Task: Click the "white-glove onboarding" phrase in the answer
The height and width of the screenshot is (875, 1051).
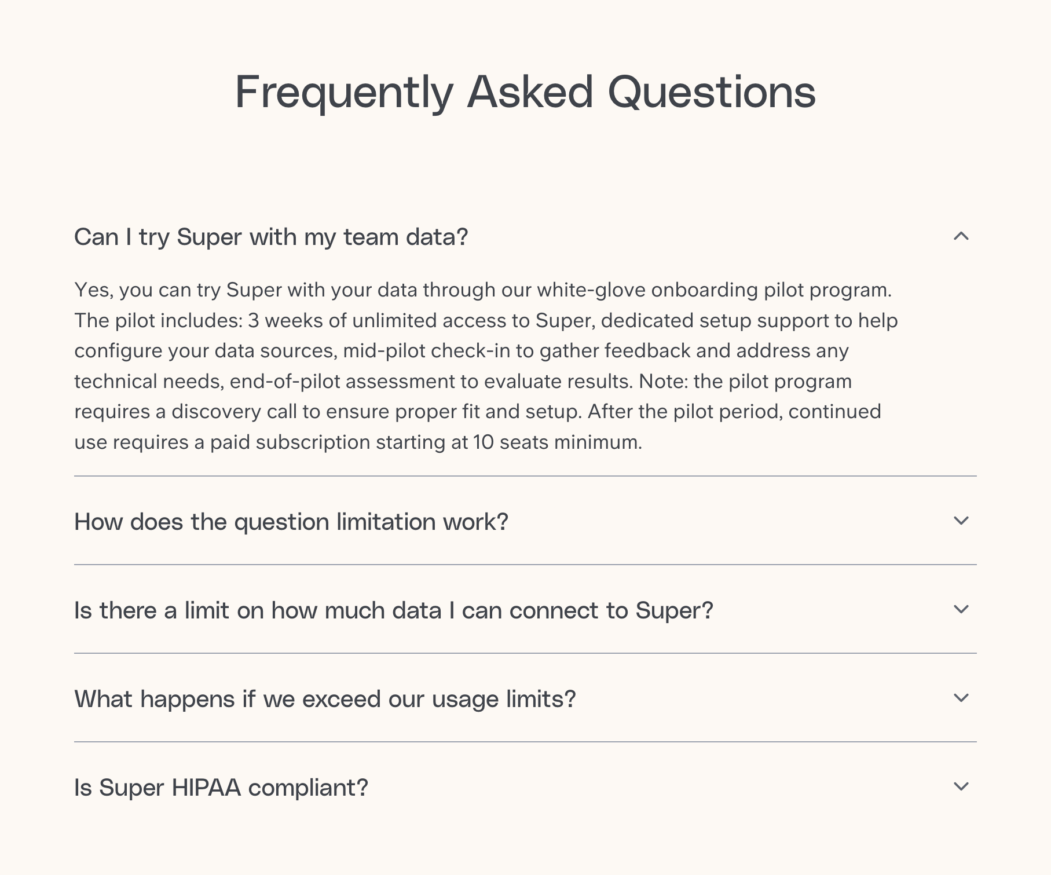Action: tap(647, 290)
